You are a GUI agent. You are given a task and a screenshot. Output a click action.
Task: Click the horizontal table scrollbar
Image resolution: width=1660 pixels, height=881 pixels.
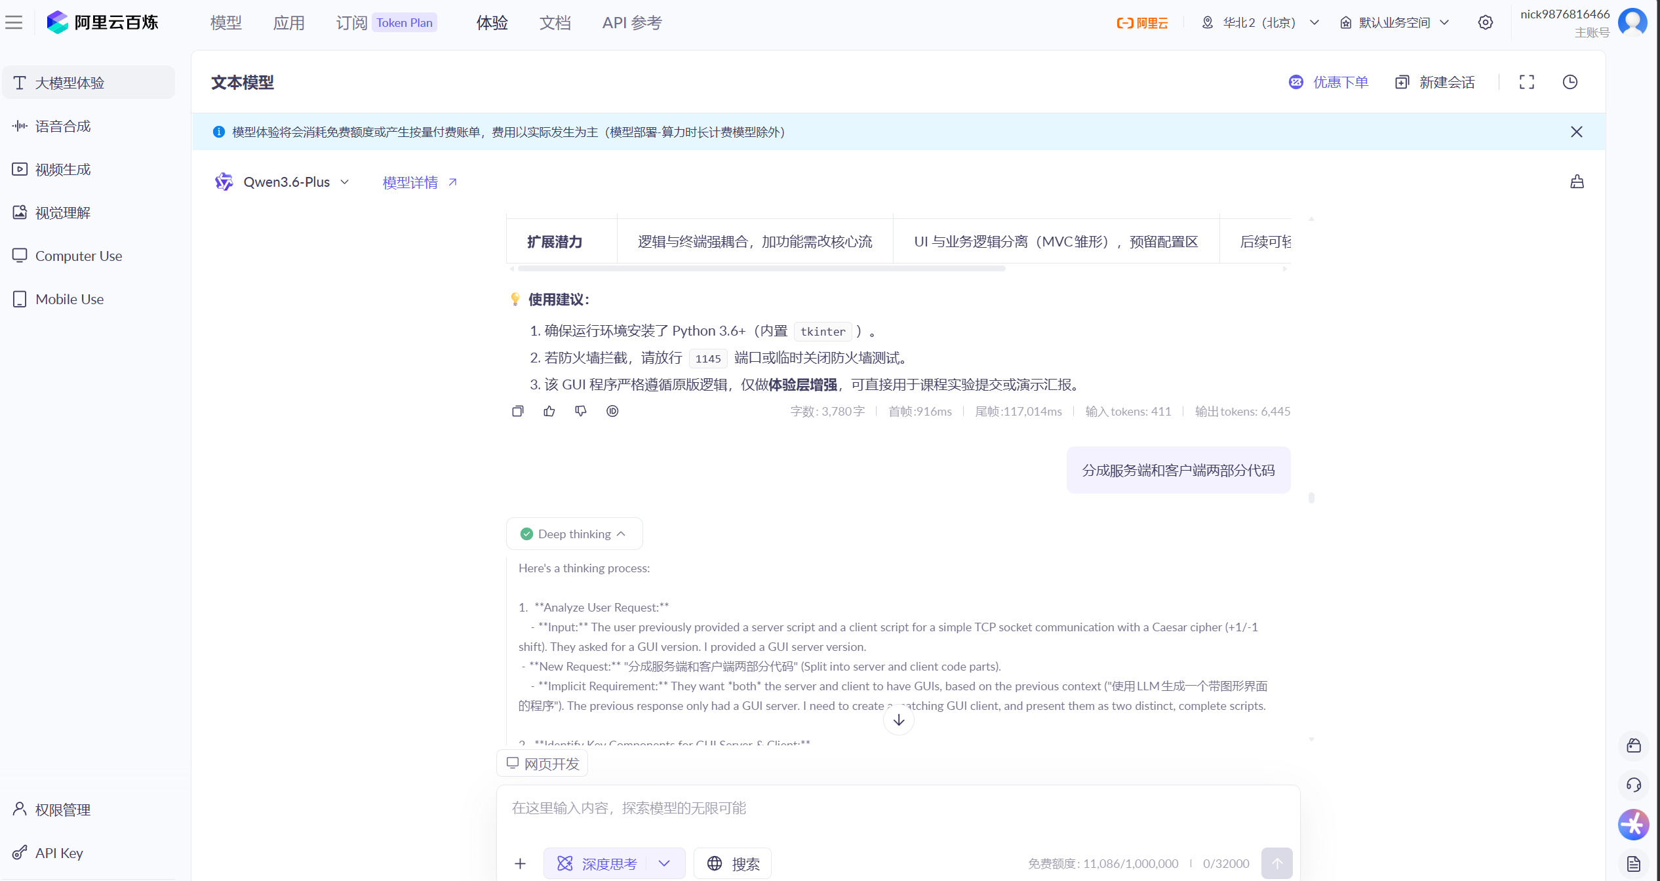[x=761, y=269]
